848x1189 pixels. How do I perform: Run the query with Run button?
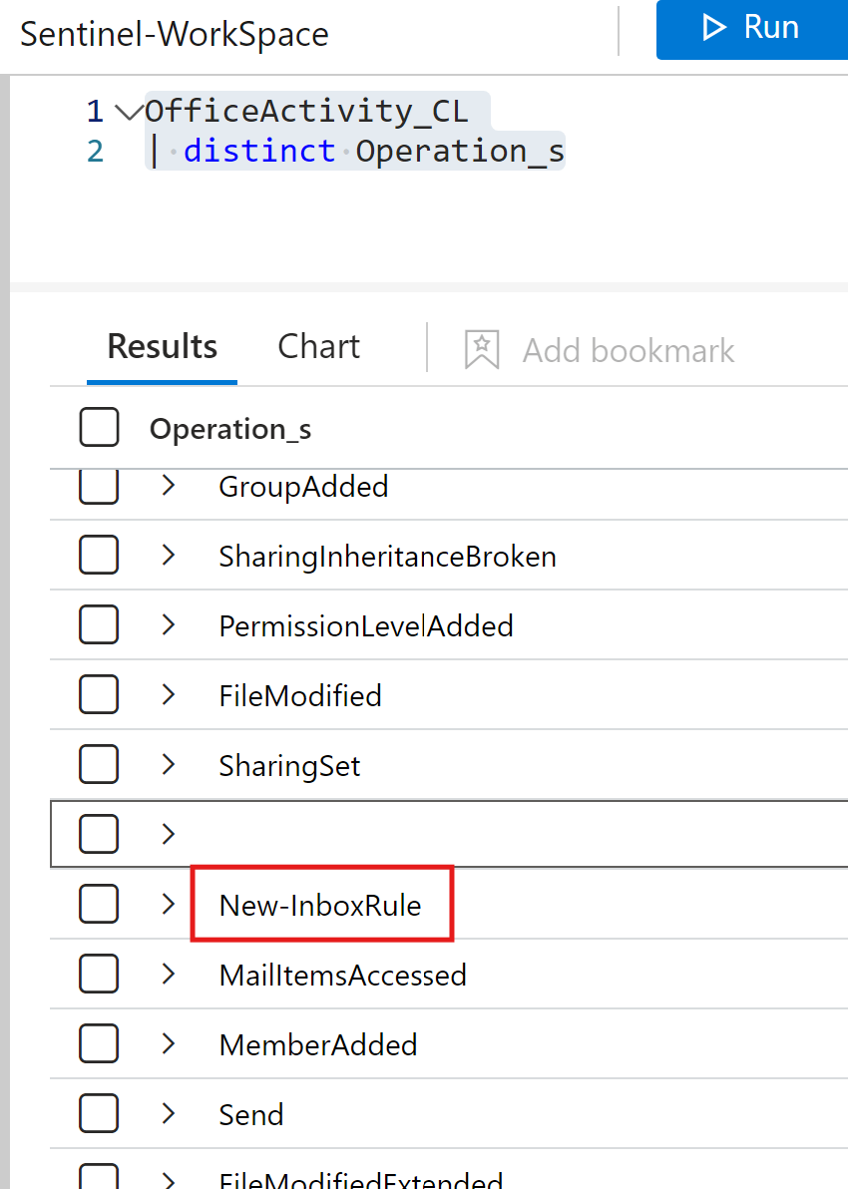coord(752,28)
